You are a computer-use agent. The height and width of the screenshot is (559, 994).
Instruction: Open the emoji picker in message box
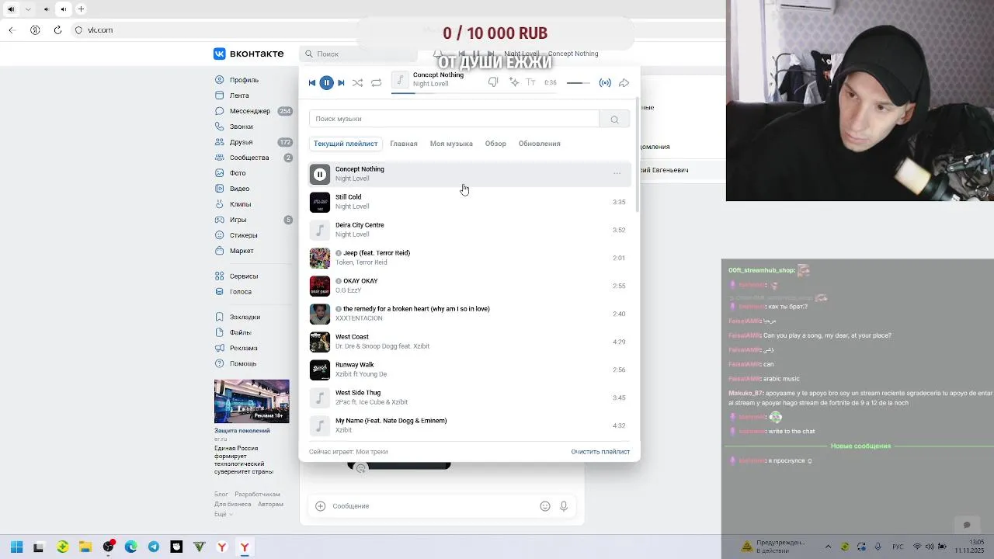pyautogui.click(x=545, y=506)
